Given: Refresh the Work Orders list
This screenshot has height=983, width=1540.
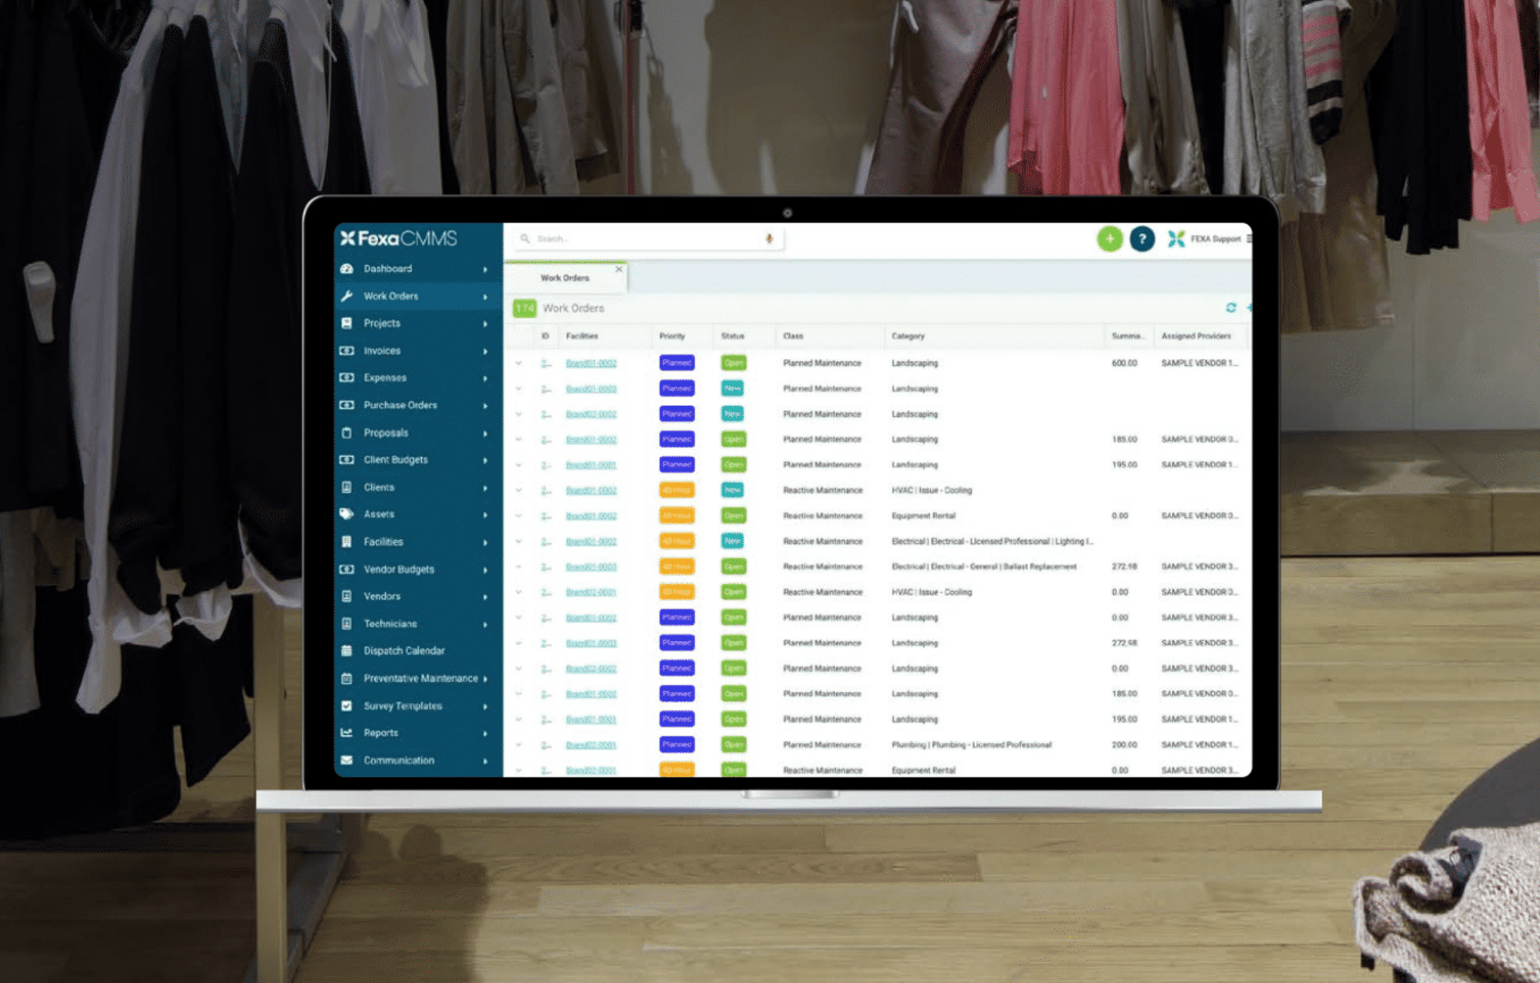Looking at the screenshot, I should tap(1230, 308).
